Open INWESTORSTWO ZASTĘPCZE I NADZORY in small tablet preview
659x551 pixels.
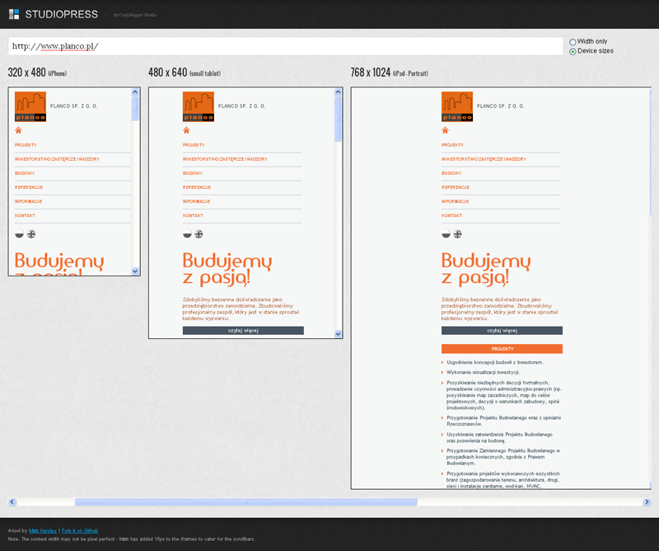coord(225,159)
